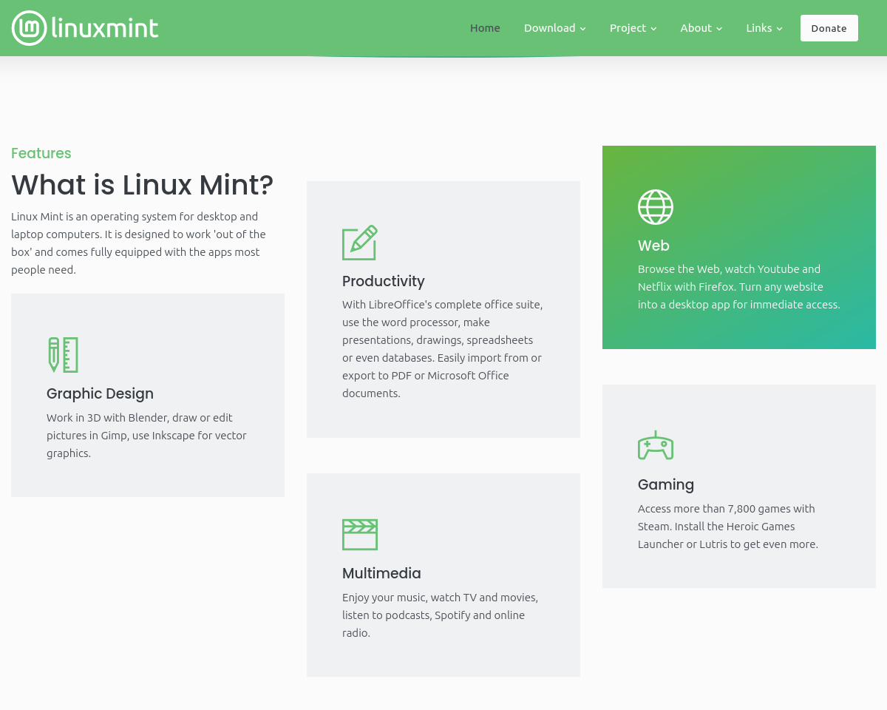Click the LibreOffice productivity description
The image size is (887, 710).
[x=443, y=349]
